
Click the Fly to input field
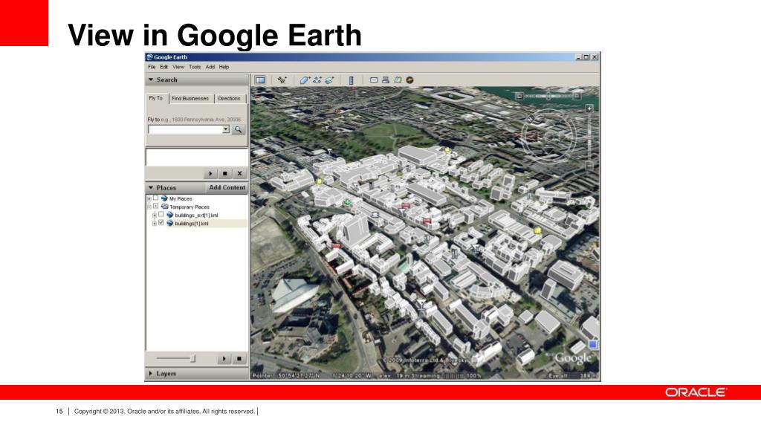point(185,129)
